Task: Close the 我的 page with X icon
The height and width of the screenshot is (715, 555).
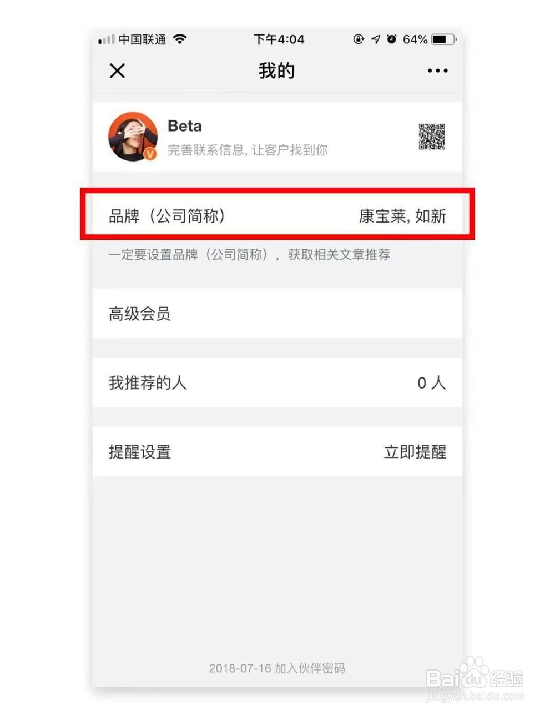Action: [117, 71]
